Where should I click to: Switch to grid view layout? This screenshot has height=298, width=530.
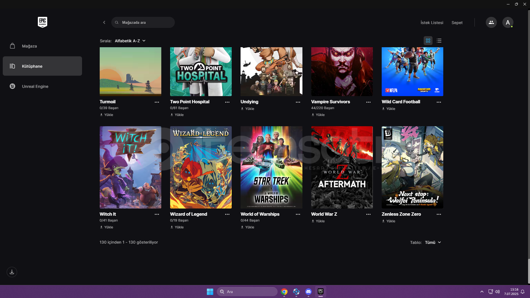point(428,41)
